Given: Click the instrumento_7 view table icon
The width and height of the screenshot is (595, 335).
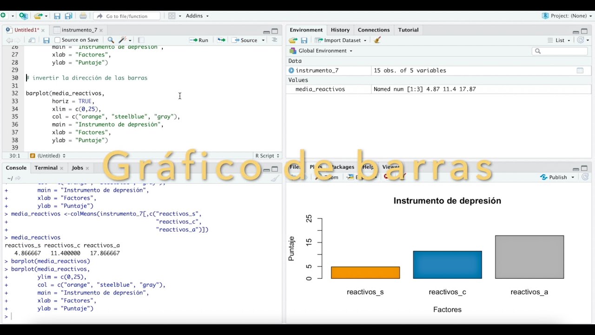Looking at the screenshot, I should (x=580, y=71).
